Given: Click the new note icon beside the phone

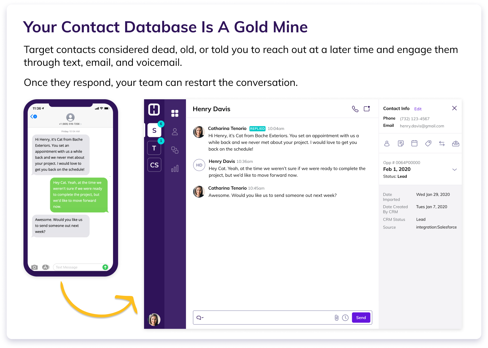Looking at the screenshot, I should pyautogui.click(x=367, y=109).
